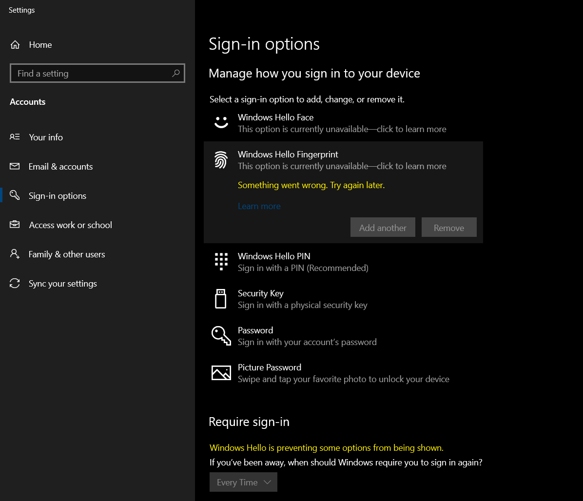Viewport: 583px width, 501px height.
Task: Open the Every Time dropdown
Action: pos(243,482)
